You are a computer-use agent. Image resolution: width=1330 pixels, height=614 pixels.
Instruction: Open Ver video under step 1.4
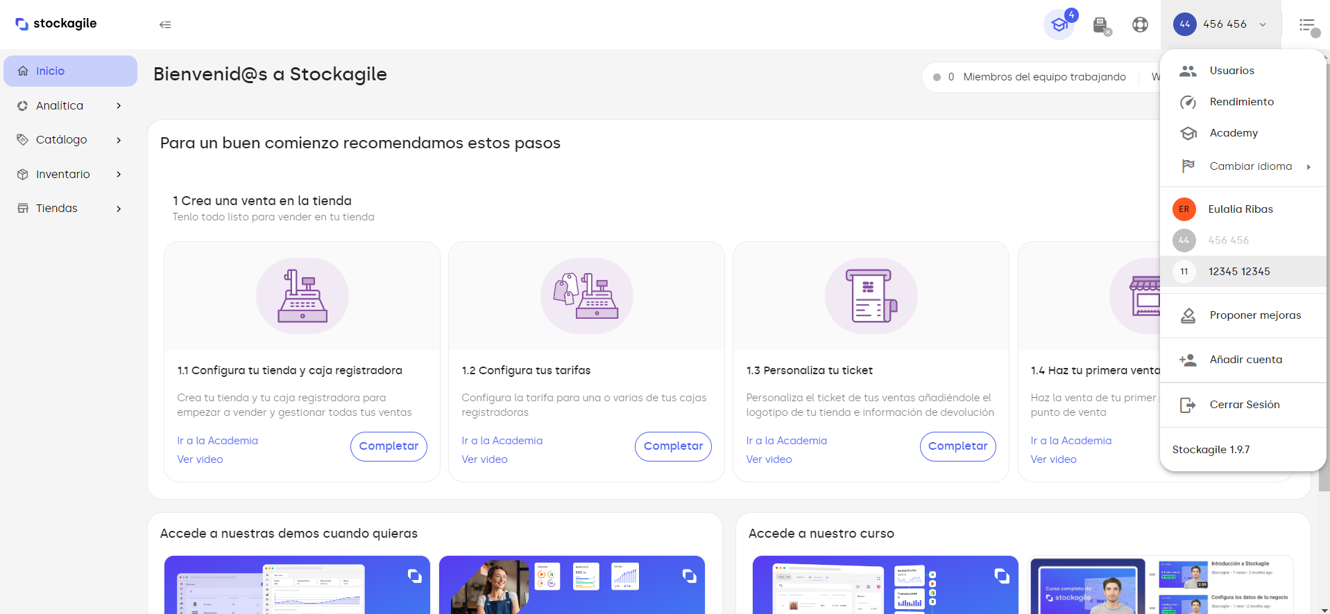[x=1053, y=459]
